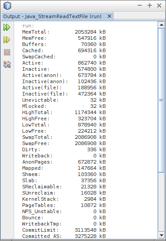The height and width of the screenshot is (241, 166).
Task: Click the red Stop button
Action: (x=7, y=52)
